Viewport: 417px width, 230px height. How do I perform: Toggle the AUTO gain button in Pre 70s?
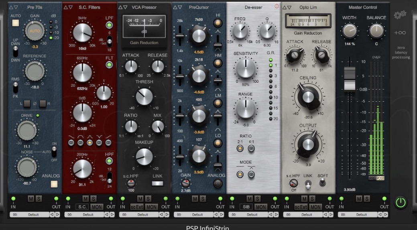click(x=15, y=23)
